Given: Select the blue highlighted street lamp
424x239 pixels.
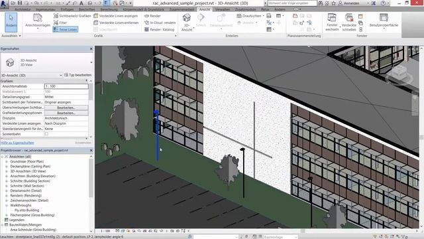Looking at the screenshot, I should pos(157,135).
